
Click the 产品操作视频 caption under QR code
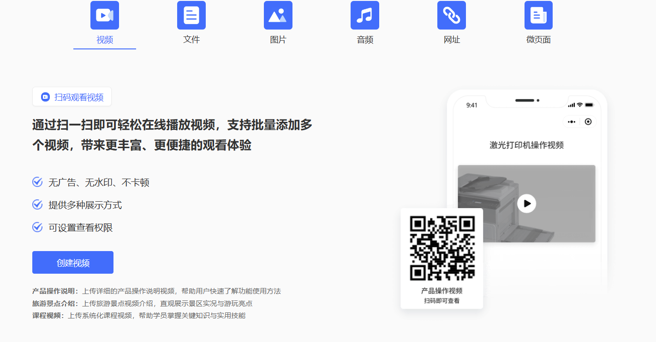click(442, 291)
